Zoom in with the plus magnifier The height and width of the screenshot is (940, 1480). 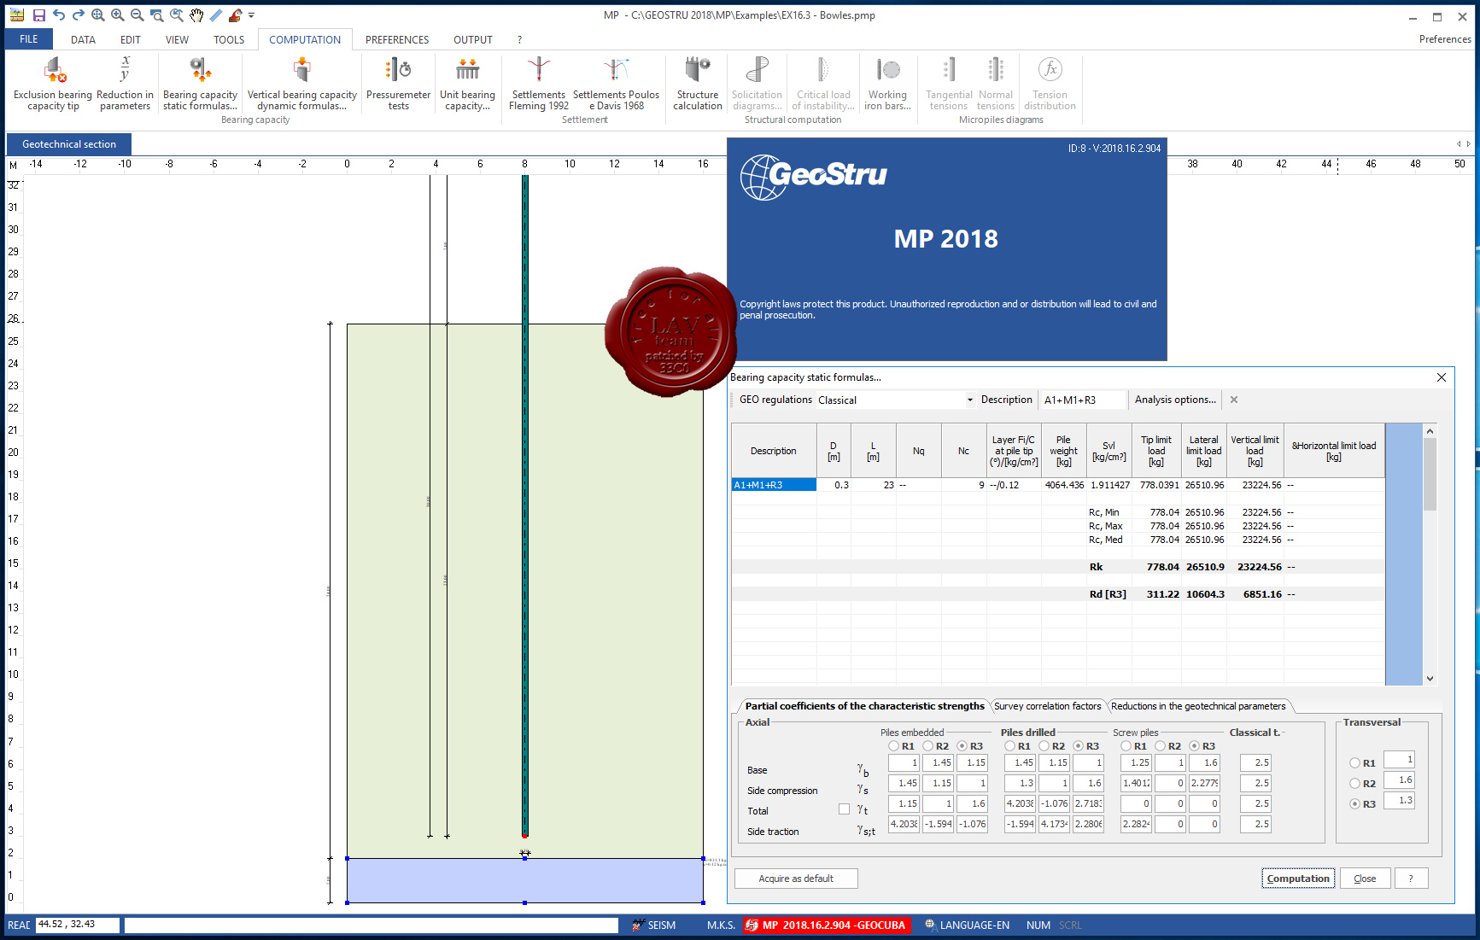[x=118, y=15]
